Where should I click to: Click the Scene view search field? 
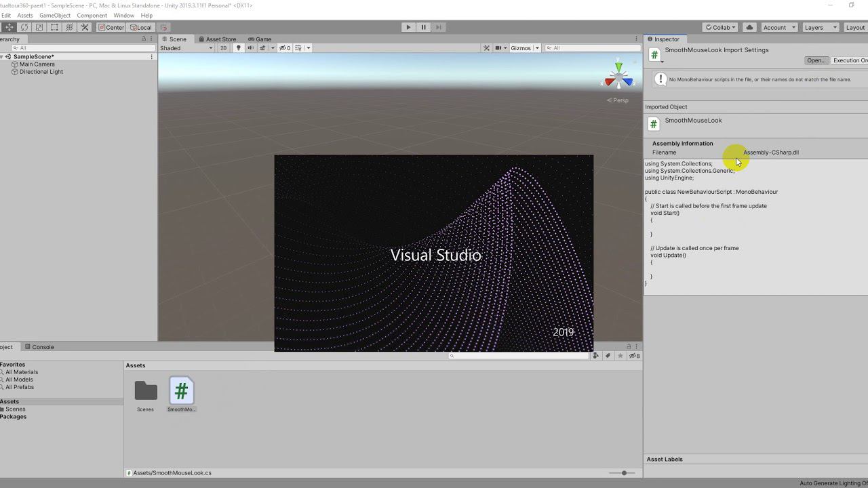pos(591,48)
